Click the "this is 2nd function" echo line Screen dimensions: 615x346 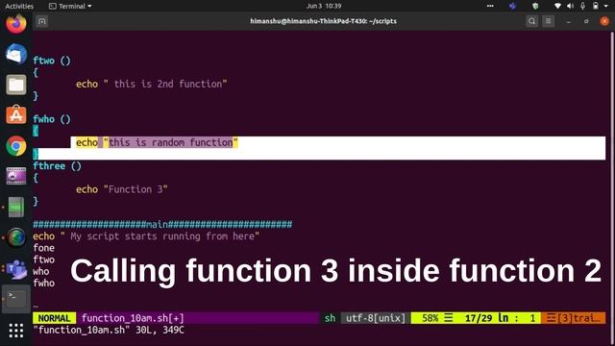click(x=152, y=84)
